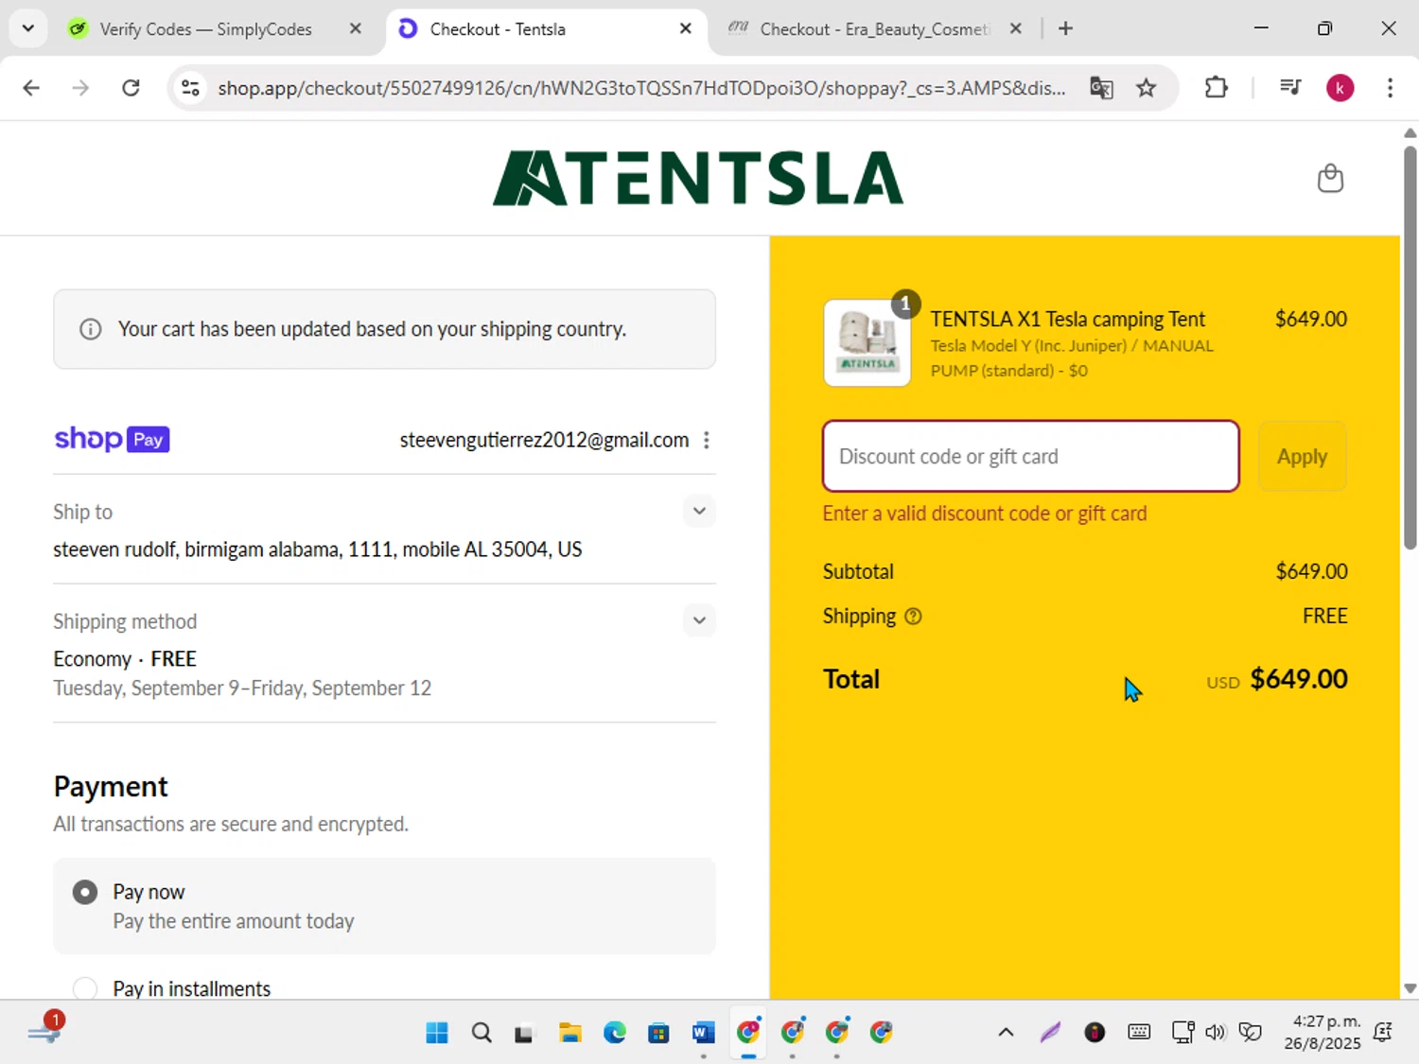Switch to Checkout - Era_Beauty_Cosmetics tab
Screen dimensions: 1419x1064
click(x=874, y=29)
